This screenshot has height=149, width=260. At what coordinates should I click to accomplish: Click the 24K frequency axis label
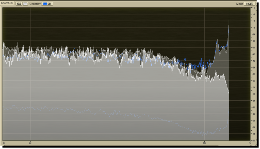pyautogui.click(x=250, y=143)
